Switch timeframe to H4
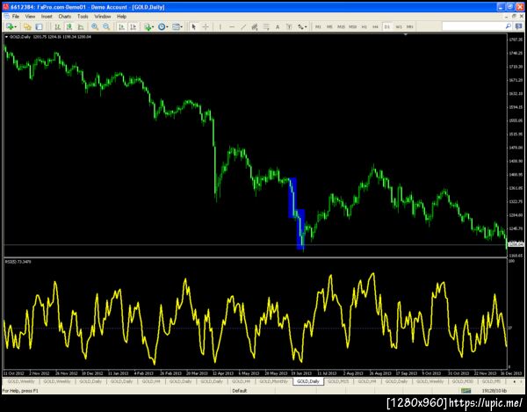This screenshot has width=527, height=412. coord(375,26)
